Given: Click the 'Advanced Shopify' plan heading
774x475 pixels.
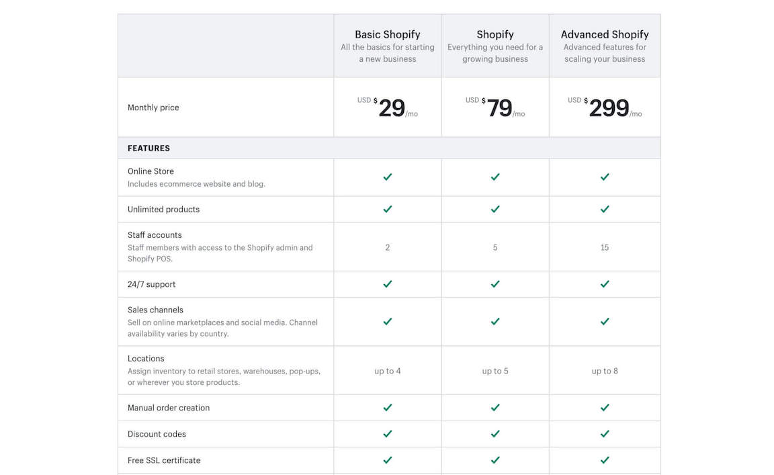Looking at the screenshot, I should [605, 34].
